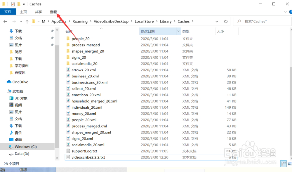Select file name signs_20.xml
The image size is (292, 172).
82,138
